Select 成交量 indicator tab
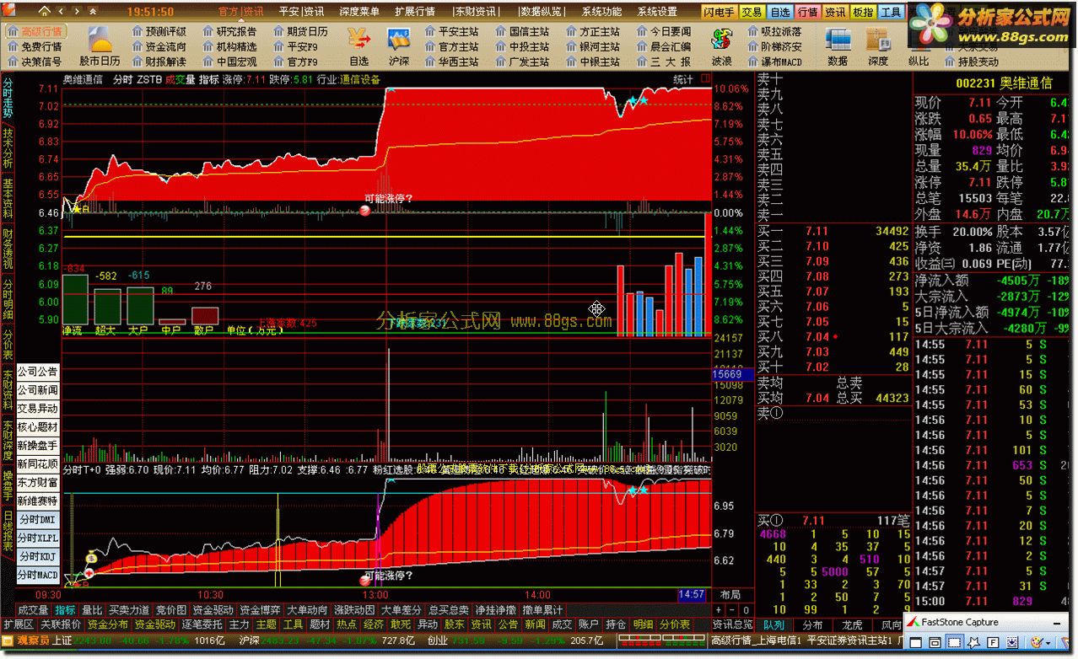Viewport: 1078px width, 659px height. pos(33,610)
